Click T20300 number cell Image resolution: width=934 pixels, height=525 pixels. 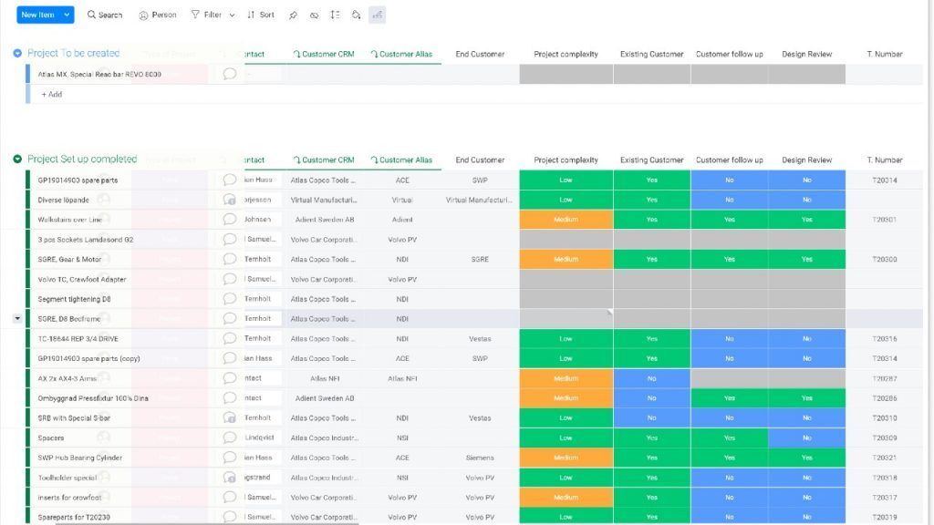pos(885,259)
